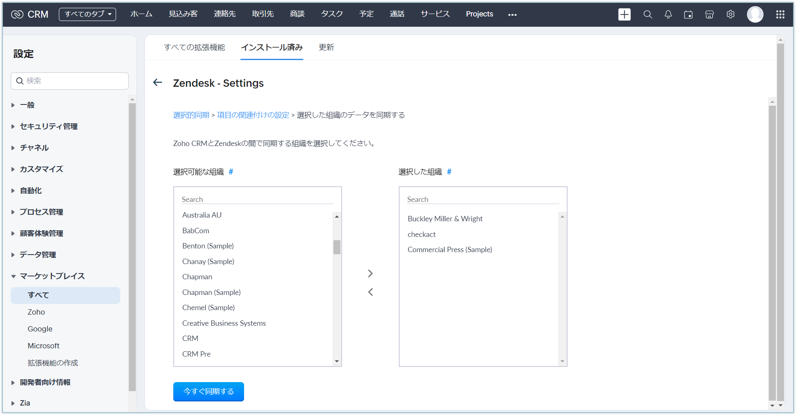The height and width of the screenshot is (415, 796).
Task: Select Creative Business Systems organization
Action: point(224,323)
